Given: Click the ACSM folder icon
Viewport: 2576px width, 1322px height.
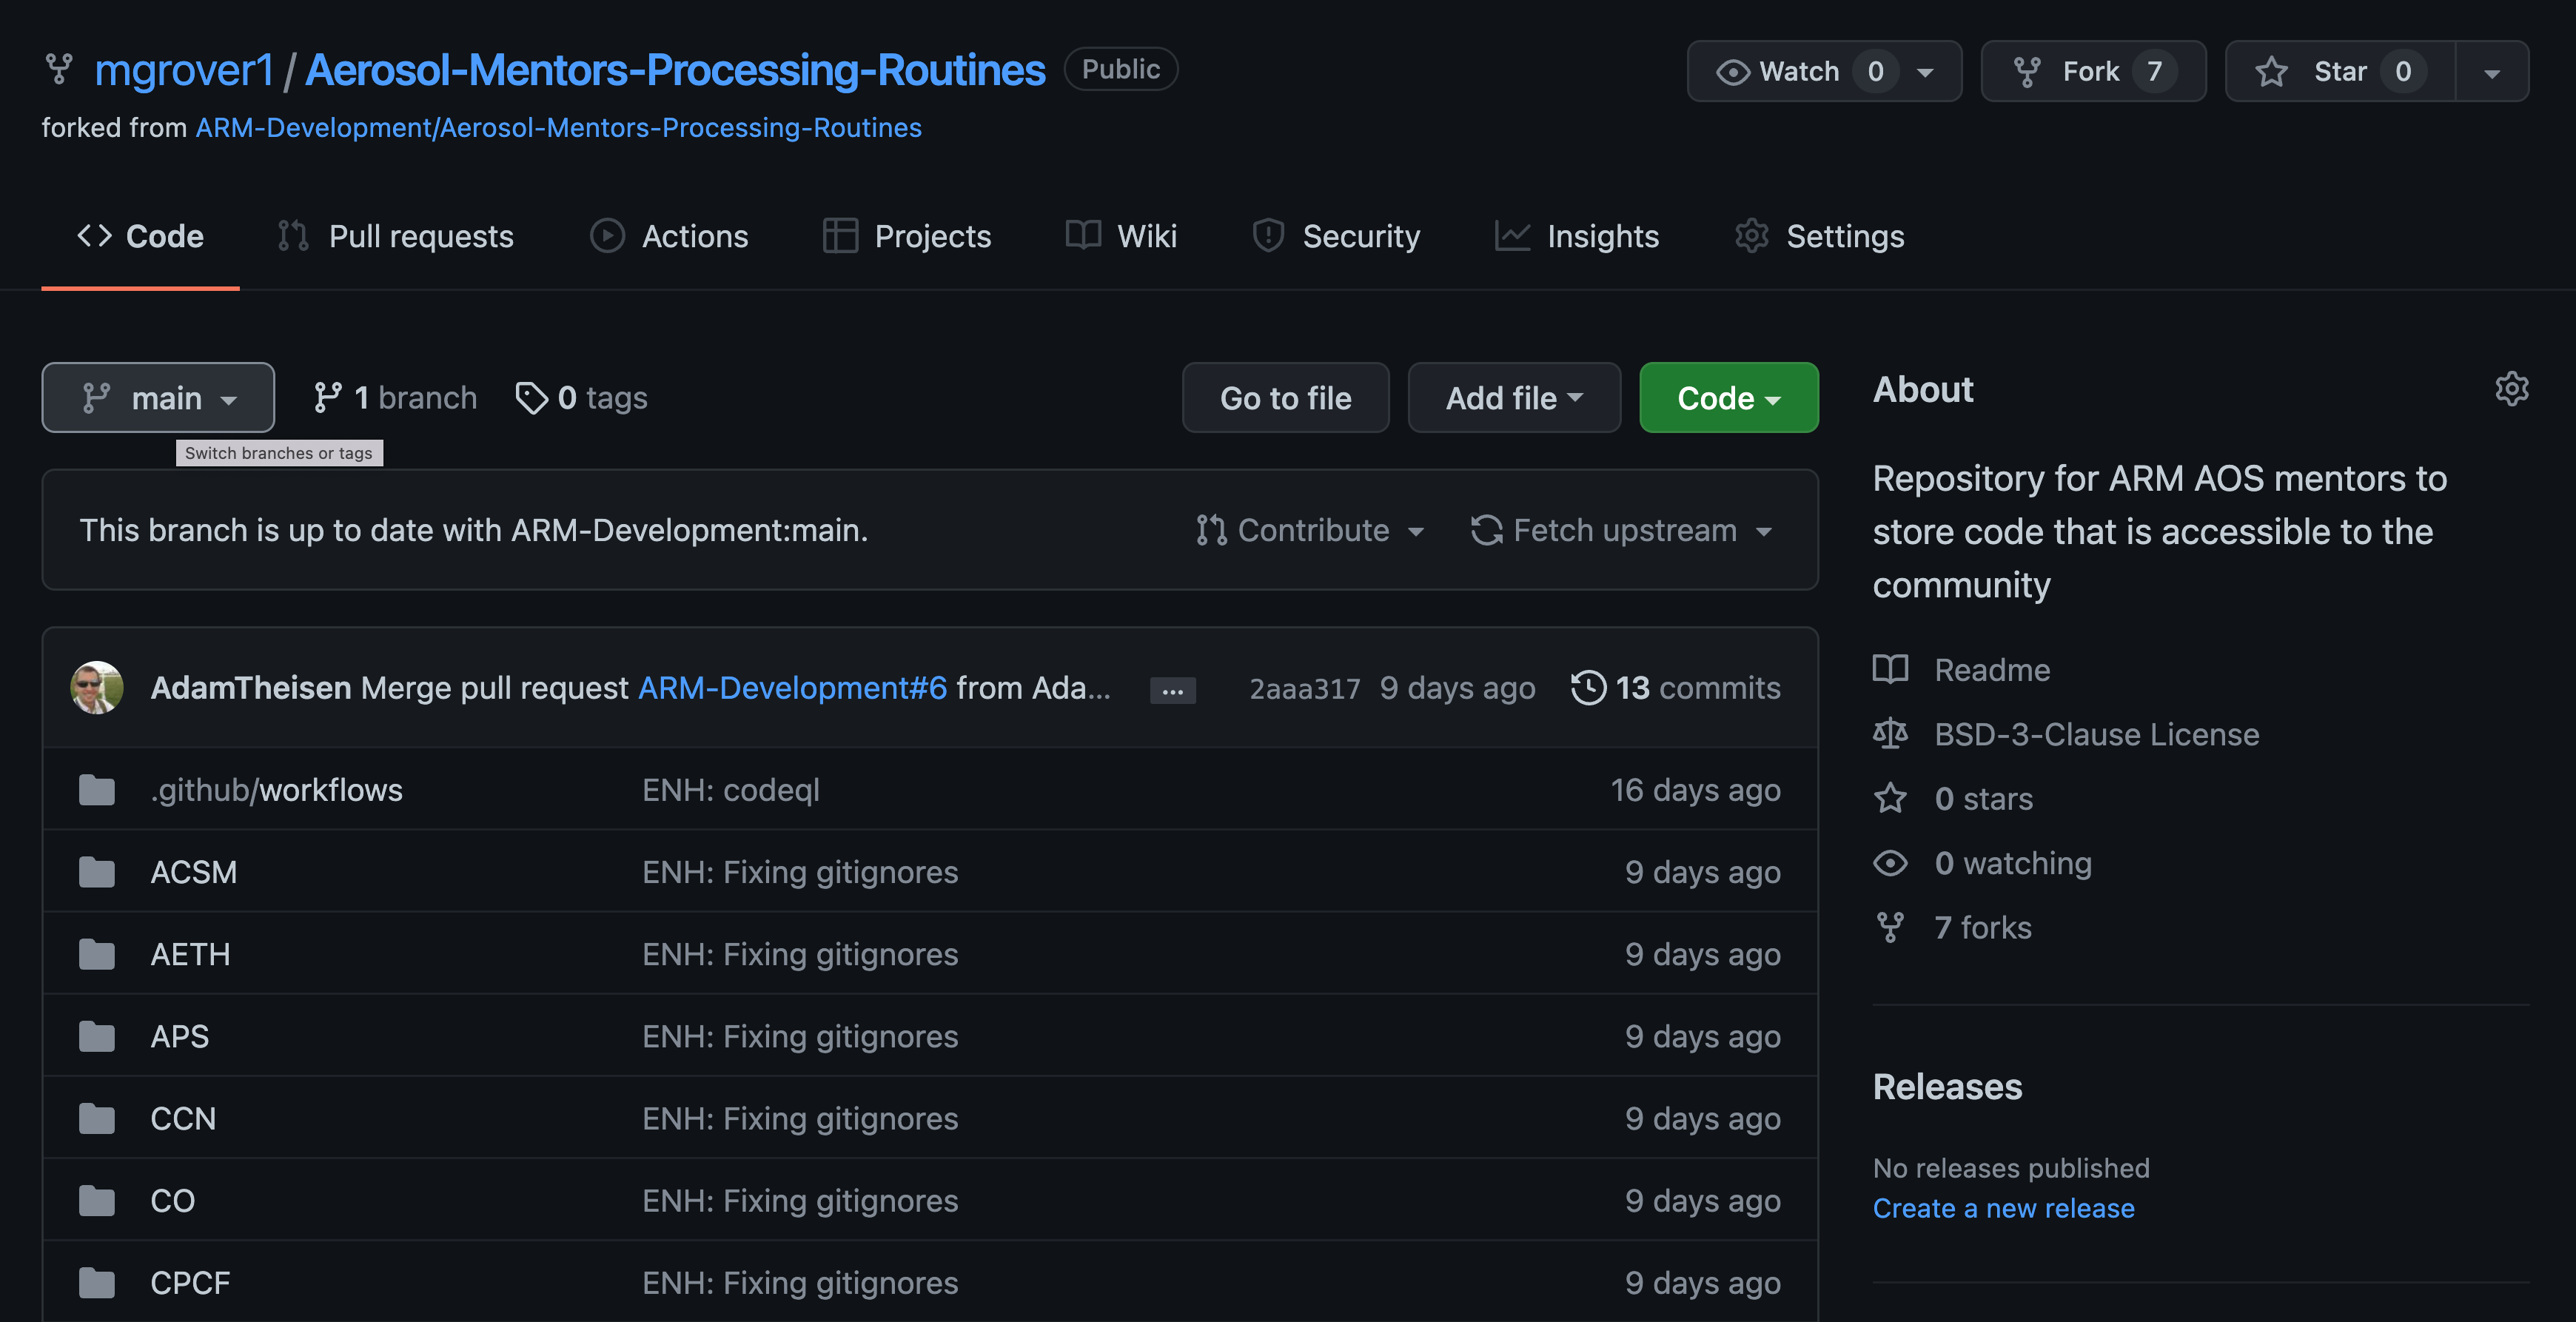Looking at the screenshot, I should 97,872.
